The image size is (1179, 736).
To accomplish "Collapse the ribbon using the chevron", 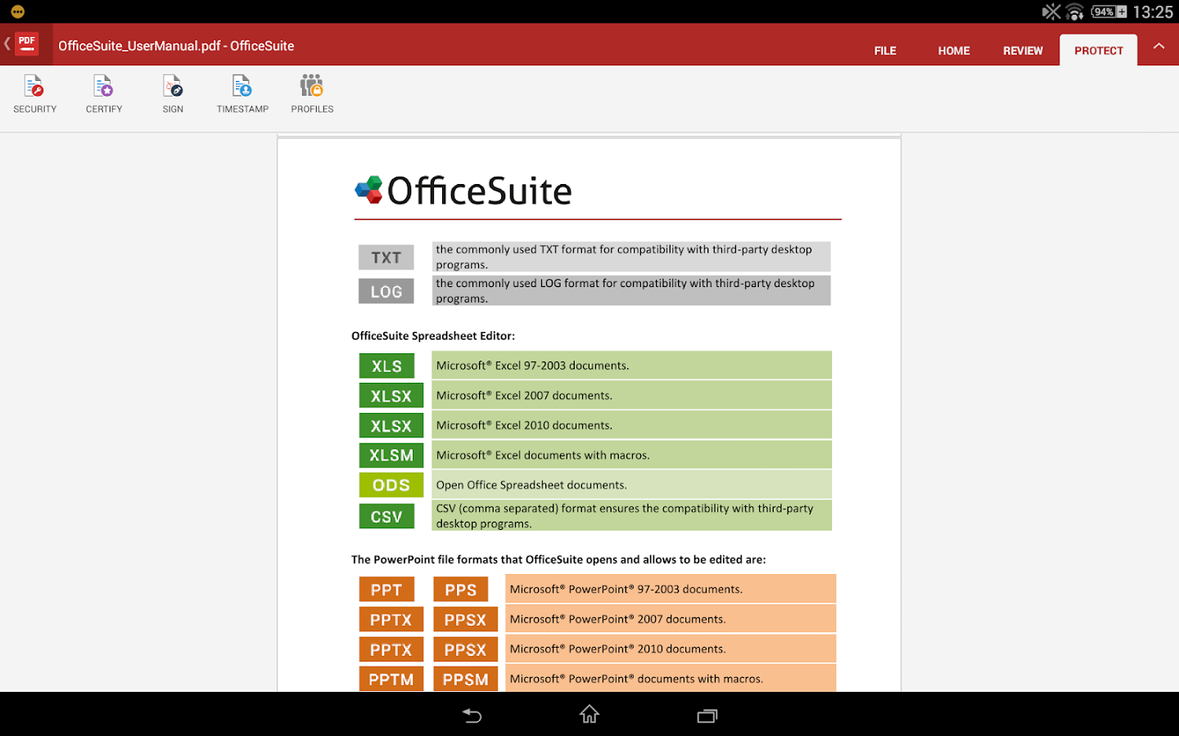I will [x=1159, y=46].
